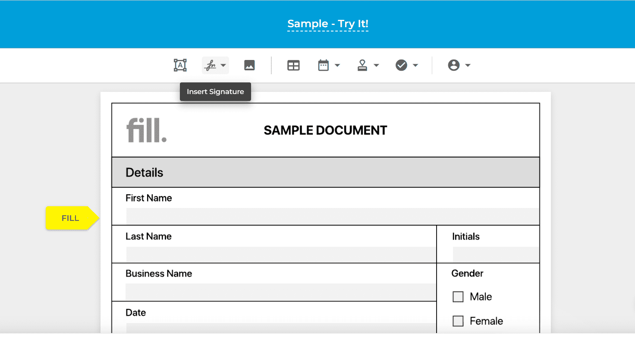Select the calendar date icon
Screen dimensions: 635x346
pyautogui.click(x=324, y=65)
